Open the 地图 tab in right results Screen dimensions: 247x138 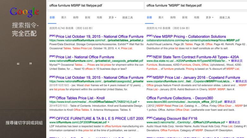197,17
